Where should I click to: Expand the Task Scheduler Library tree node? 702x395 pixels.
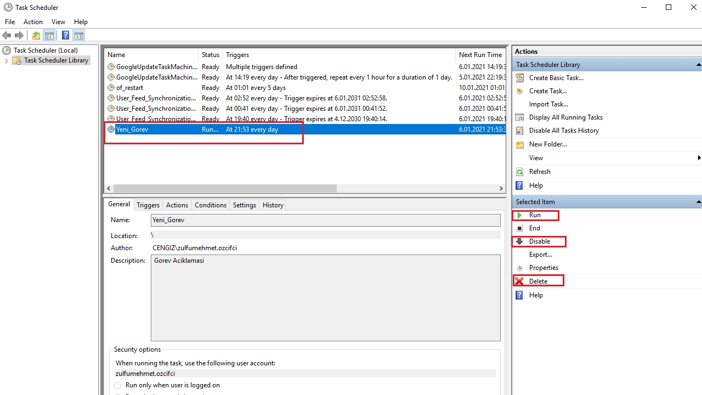7,60
